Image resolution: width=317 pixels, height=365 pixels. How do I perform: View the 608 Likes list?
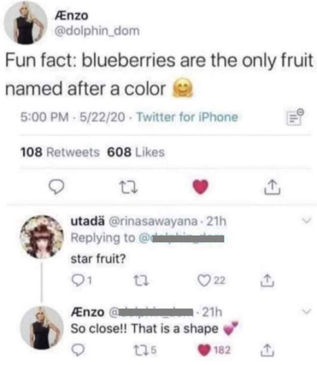point(136,152)
